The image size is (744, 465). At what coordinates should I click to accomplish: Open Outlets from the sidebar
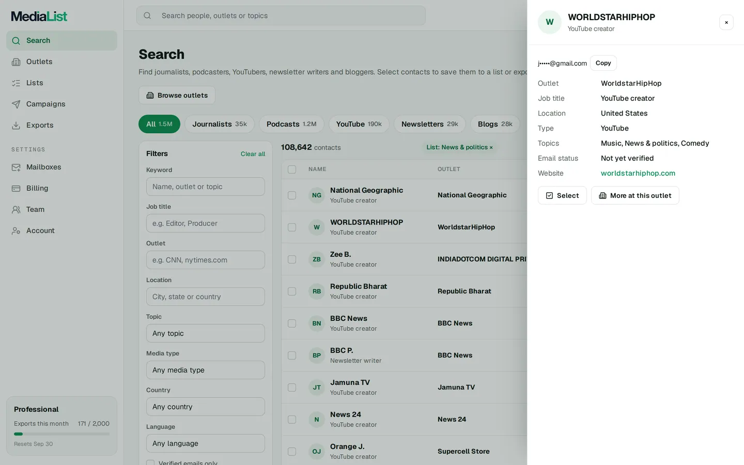click(x=61, y=61)
